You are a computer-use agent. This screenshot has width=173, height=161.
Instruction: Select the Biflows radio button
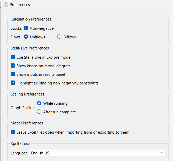point(59,37)
